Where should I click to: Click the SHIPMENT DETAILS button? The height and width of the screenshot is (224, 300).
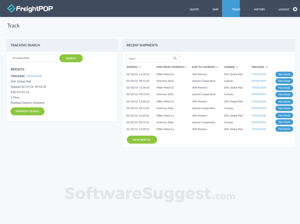click(27, 111)
